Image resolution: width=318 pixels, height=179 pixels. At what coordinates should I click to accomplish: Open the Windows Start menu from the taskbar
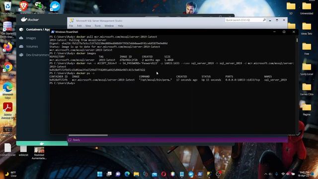99,174
